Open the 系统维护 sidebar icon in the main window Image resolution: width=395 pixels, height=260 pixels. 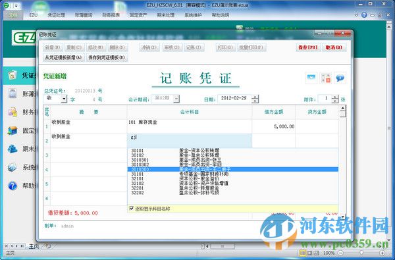[x=12, y=167]
